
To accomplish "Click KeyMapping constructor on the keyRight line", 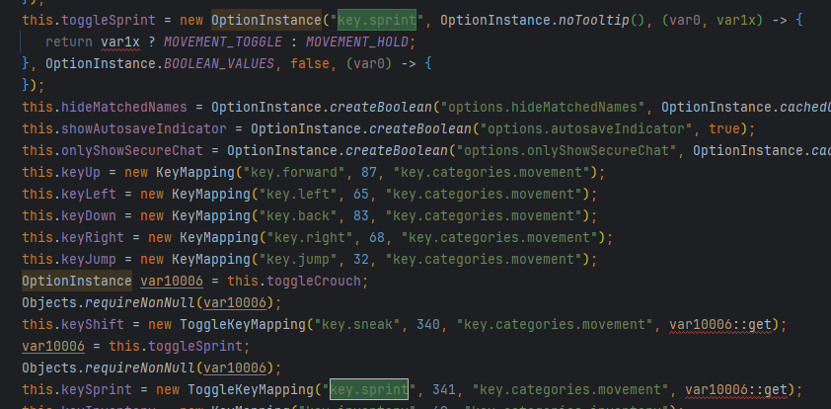I will pos(219,238).
